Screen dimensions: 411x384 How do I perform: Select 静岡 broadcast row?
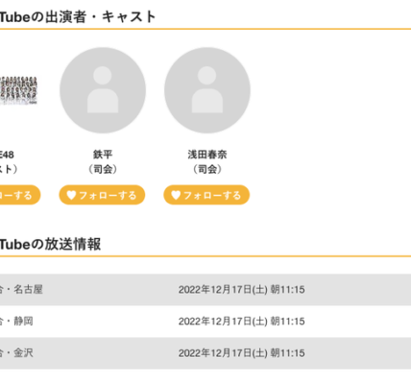[x=205, y=322]
